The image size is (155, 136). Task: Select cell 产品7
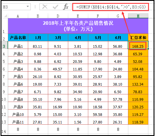click(x=18, y=91)
